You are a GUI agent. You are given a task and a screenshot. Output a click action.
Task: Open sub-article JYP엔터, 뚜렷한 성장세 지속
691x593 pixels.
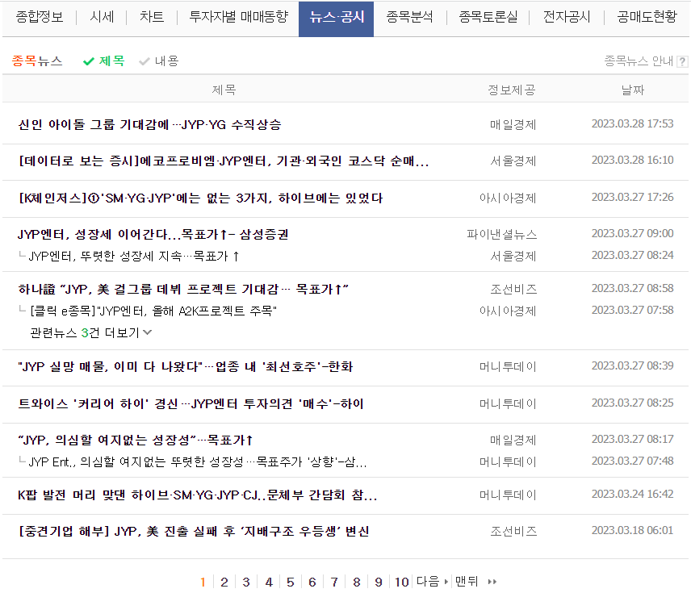[x=134, y=256]
